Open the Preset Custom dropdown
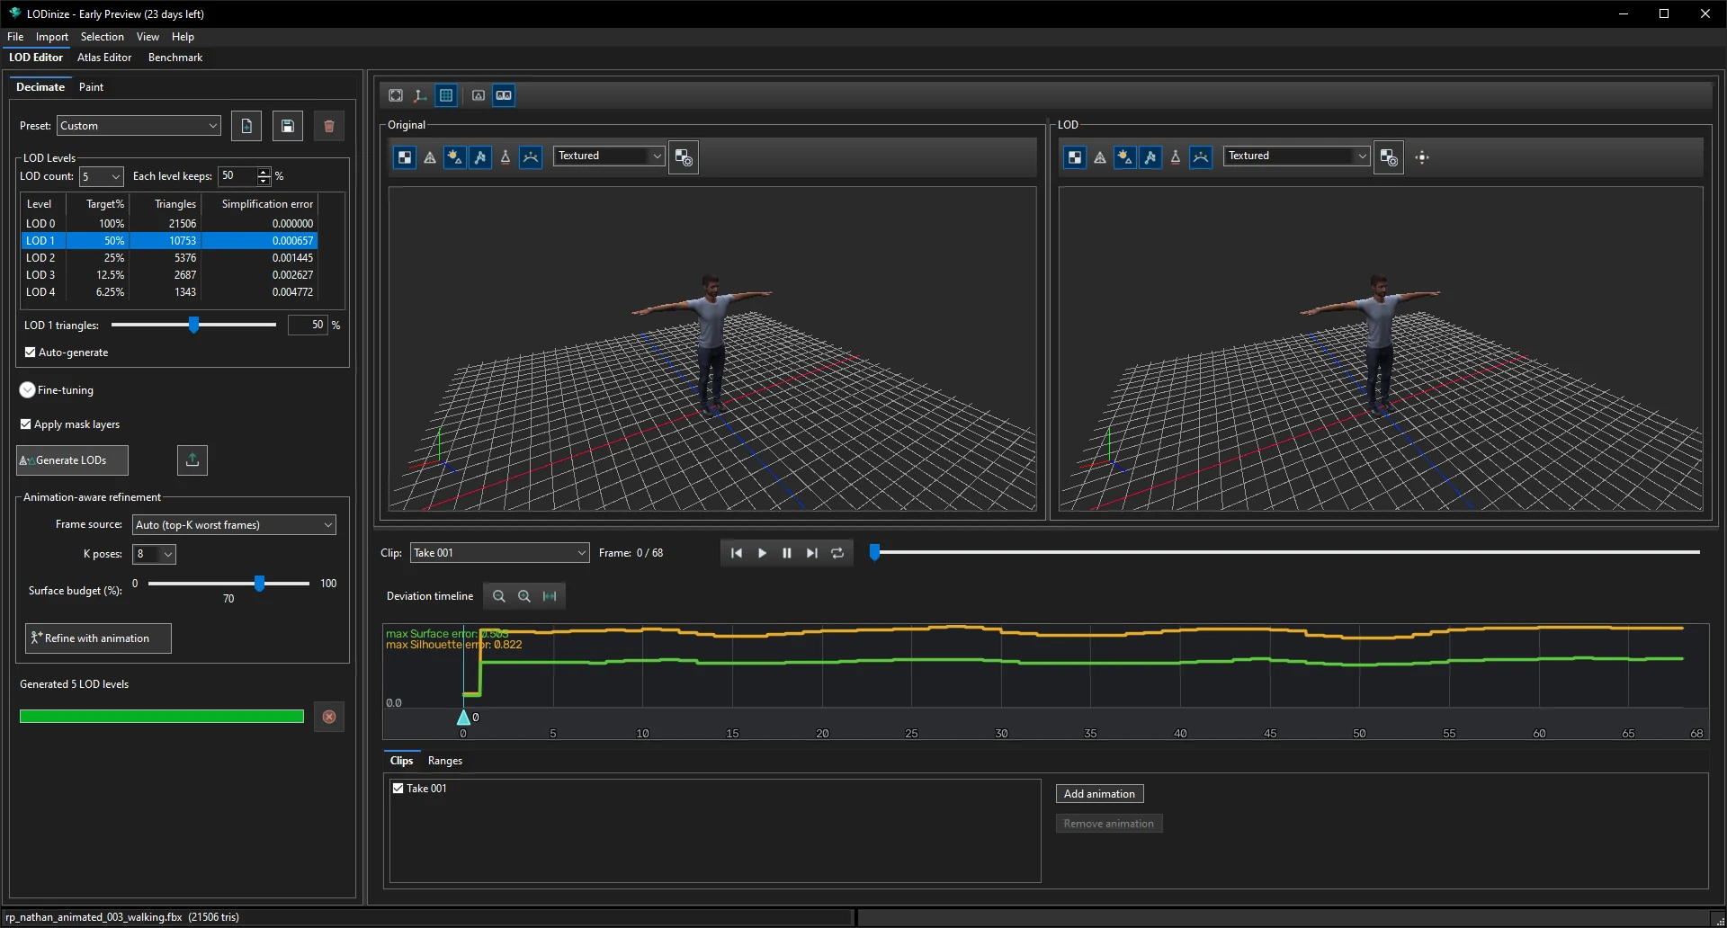1727x928 pixels. point(139,126)
